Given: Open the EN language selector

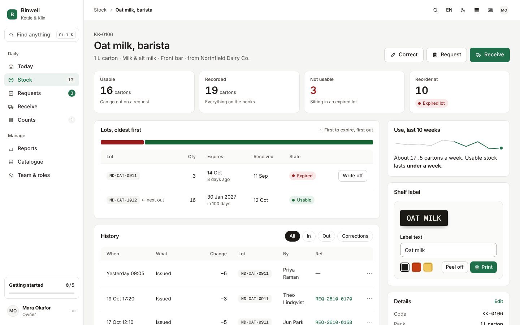Looking at the screenshot, I should click(x=449, y=10).
